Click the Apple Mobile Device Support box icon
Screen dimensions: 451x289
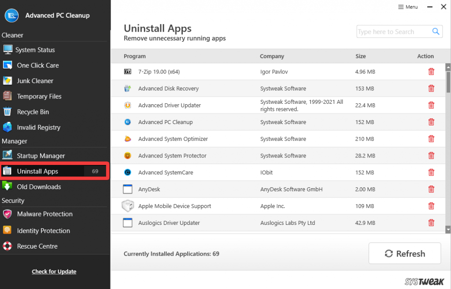[x=128, y=206]
